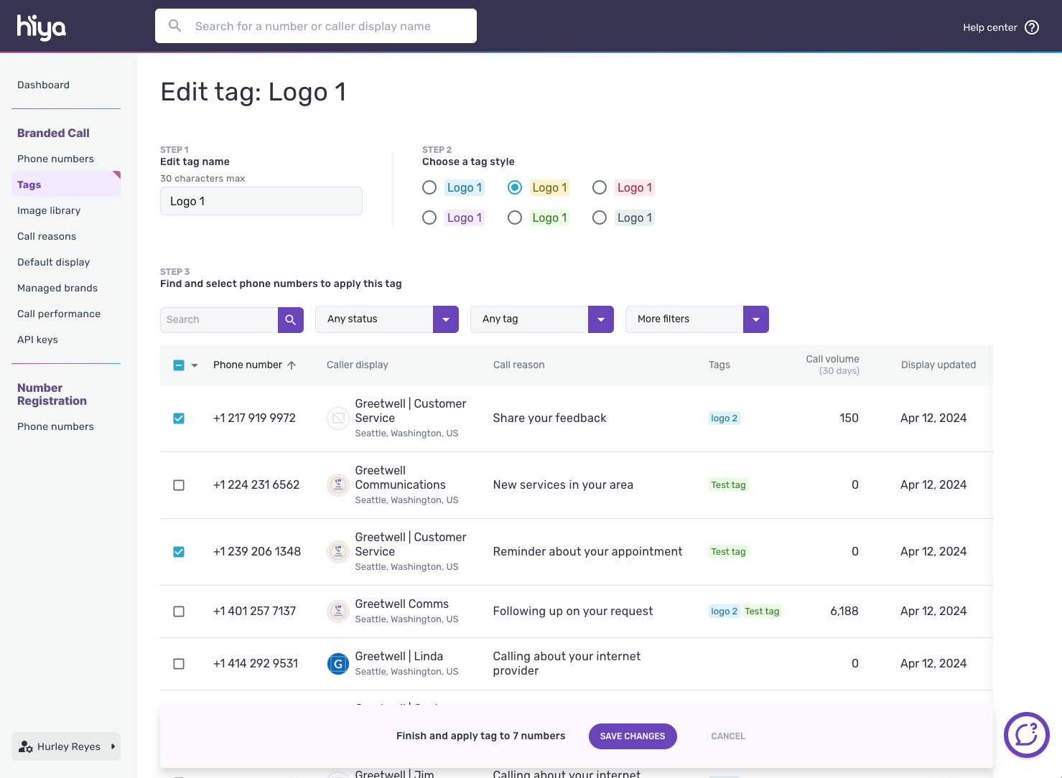Open the chat support bubble icon
The width and height of the screenshot is (1062, 778).
pyautogui.click(x=1026, y=735)
